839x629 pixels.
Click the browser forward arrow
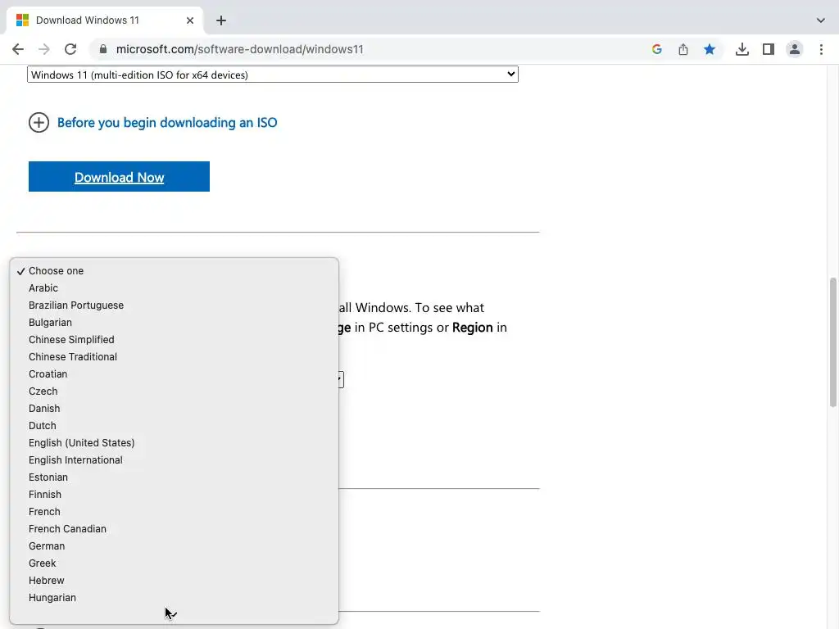(x=44, y=49)
